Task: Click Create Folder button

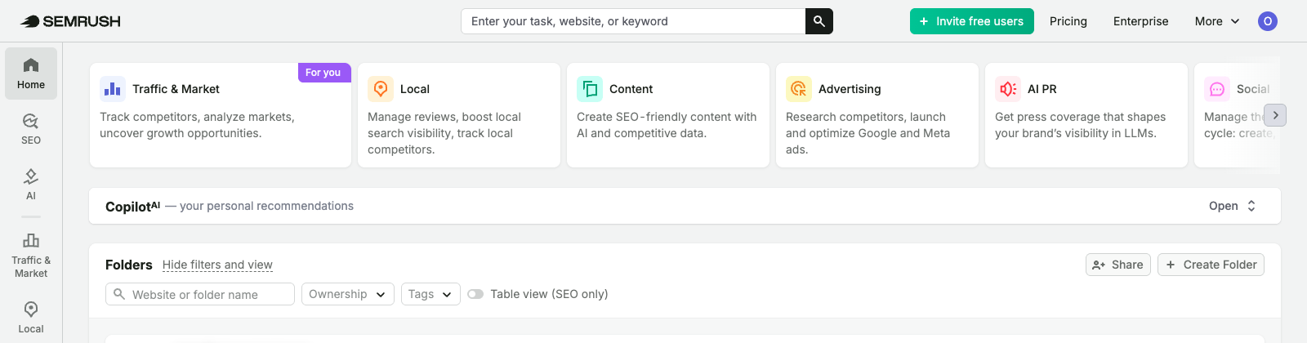Action: [x=1211, y=265]
